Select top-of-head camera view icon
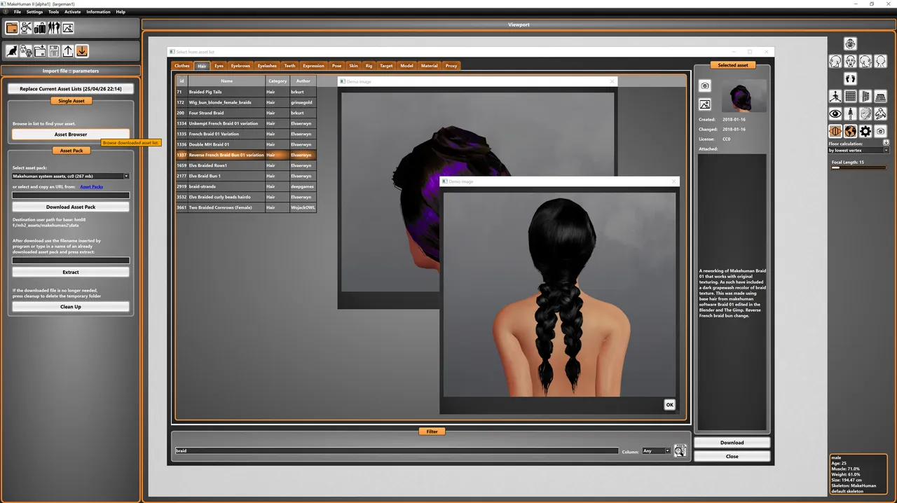The height and width of the screenshot is (503, 897). pyautogui.click(x=850, y=44)
